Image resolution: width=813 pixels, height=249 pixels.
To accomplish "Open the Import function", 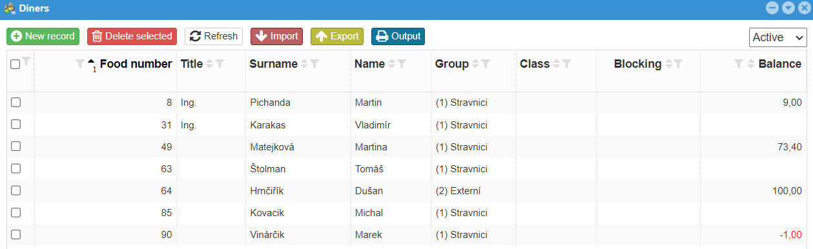I will tap(276, 36).
